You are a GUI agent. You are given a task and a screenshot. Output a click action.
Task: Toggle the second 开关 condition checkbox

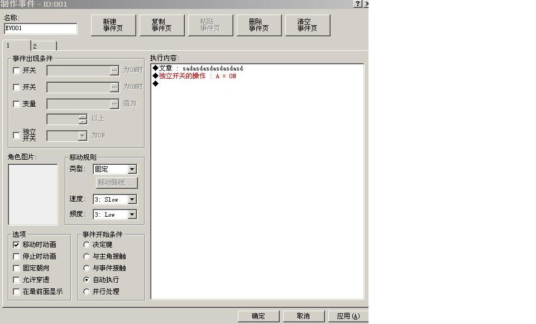[x=16, y=87]
